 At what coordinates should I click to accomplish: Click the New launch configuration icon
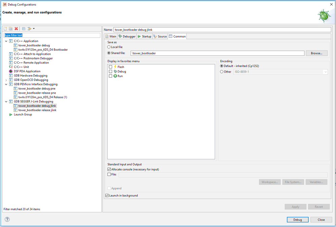click(x=5, y=29)
